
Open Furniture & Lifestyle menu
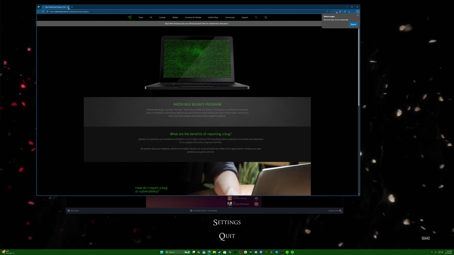point(193,17)
